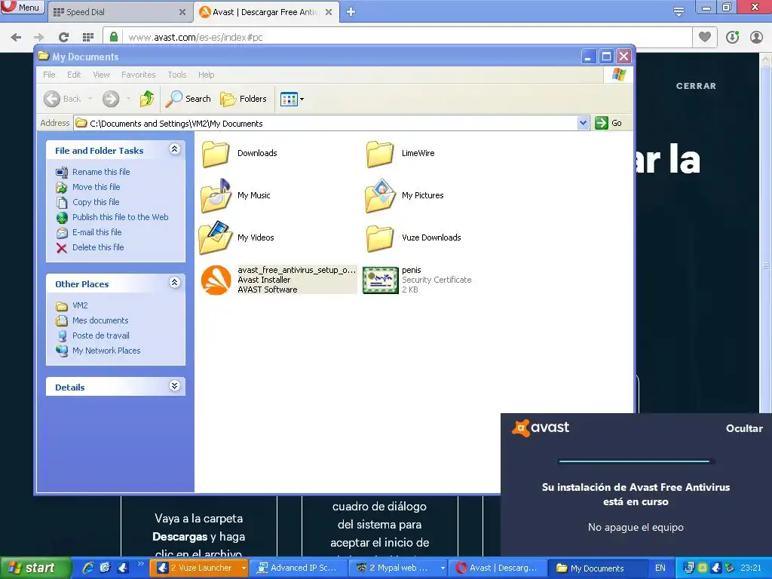This screenshot has height=579, width=772.
Task: Open the Edit menu in My Documents
Action: (74, 75)
